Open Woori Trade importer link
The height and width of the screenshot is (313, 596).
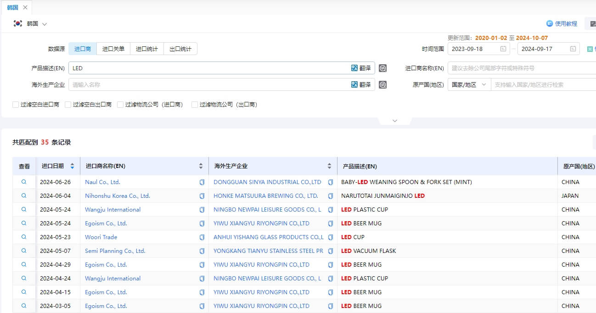click(x=101, y=237)
